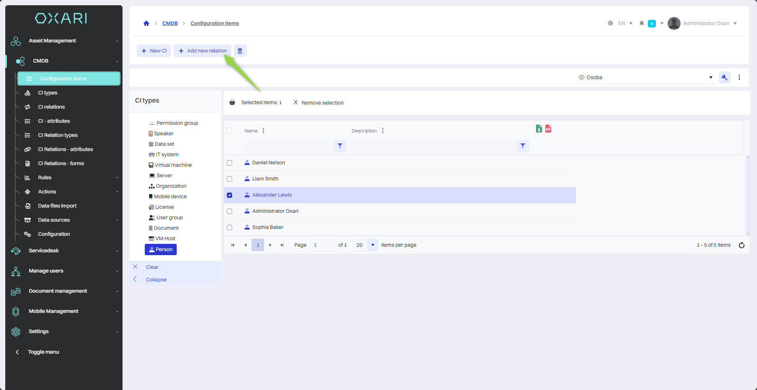Click the Description filter input field
Image resolution: width=757 pixels, height=390 pixels.
tap(433, 146)
